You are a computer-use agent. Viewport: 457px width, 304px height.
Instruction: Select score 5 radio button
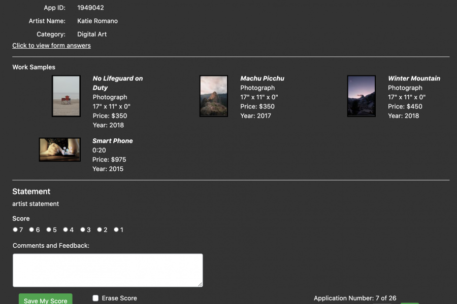click(49, 230)
